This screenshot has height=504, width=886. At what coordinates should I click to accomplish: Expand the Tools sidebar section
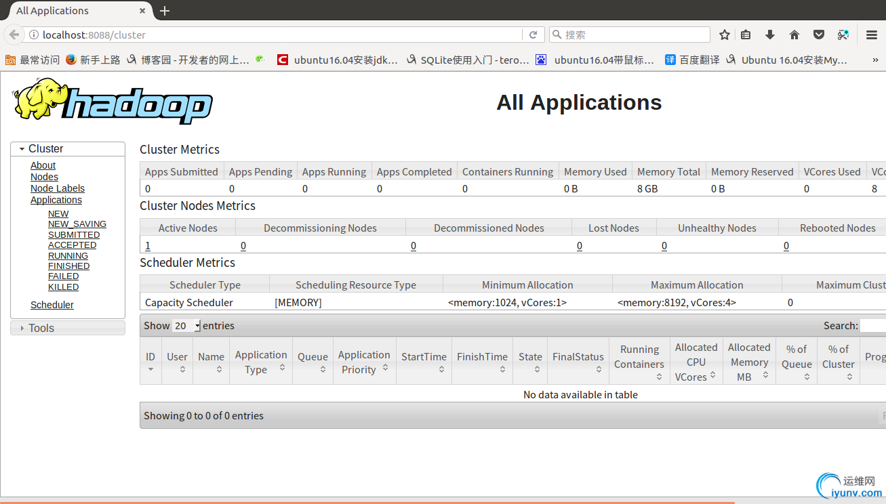(68, 328)
